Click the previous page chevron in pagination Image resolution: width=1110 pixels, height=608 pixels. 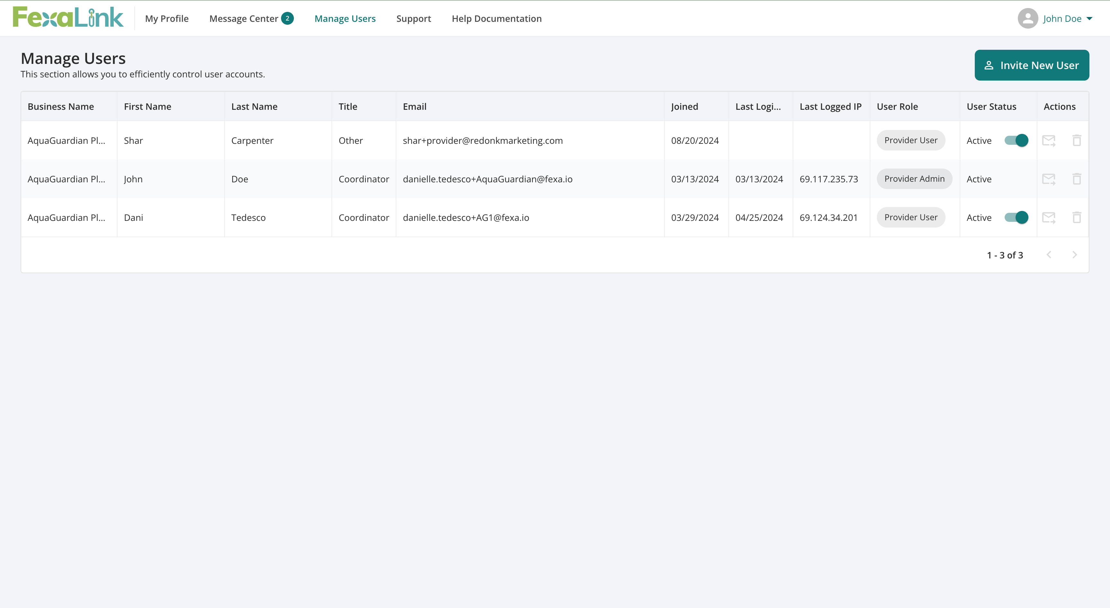[1049, 255]
